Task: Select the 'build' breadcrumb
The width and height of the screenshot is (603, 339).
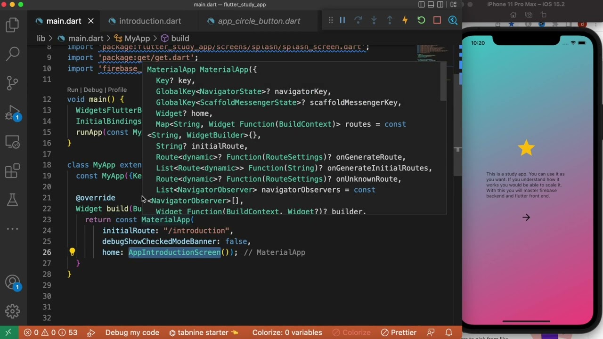Action: coord(180,39)
